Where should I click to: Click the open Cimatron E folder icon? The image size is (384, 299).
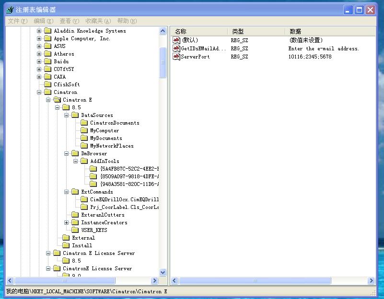57,100
